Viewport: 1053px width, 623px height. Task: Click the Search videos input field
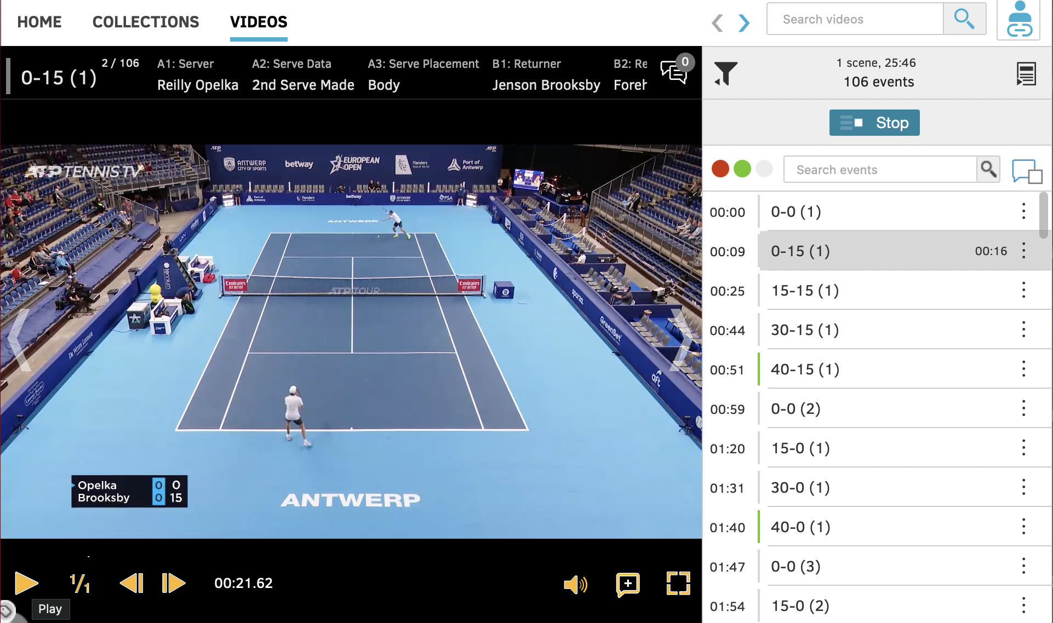[x=855, y=20]
